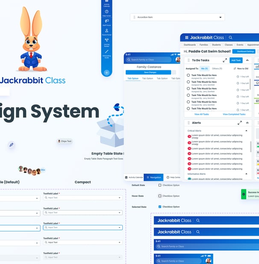Filter tasks assigned to Me (9)
The width and height of the screenshot is (259, 264).
204,69
